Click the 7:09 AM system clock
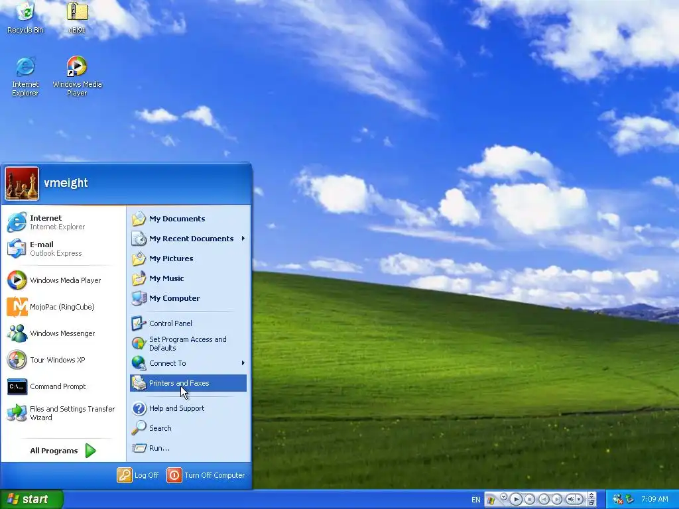 click(654, 499)
